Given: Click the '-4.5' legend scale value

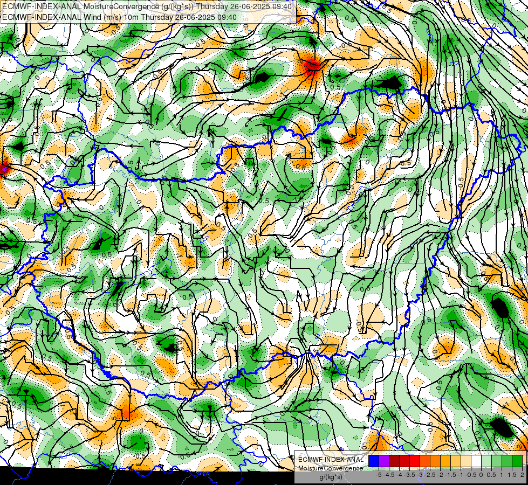Looking at the screenshot, I should click(x=389, y=475).
